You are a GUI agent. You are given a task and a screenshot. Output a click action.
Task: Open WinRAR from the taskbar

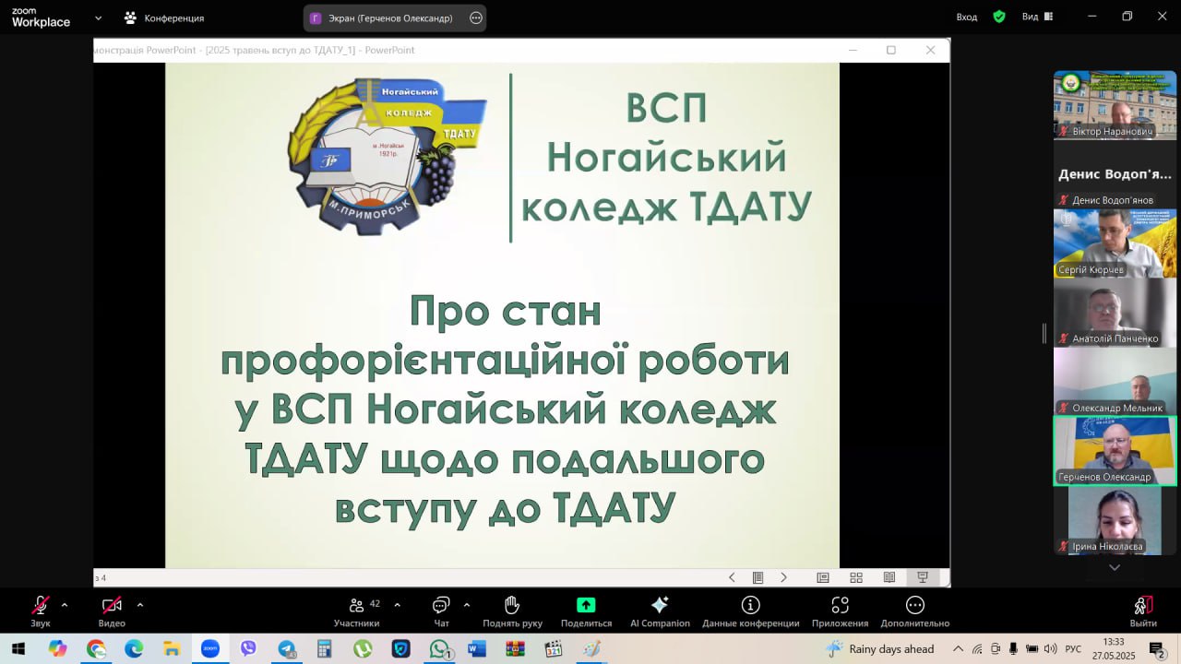pyautogui.click(x=515, y=648)
